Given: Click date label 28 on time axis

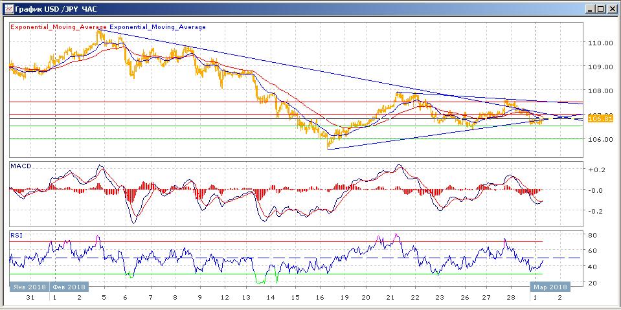Looking at the screenshot, I should 512,298.
